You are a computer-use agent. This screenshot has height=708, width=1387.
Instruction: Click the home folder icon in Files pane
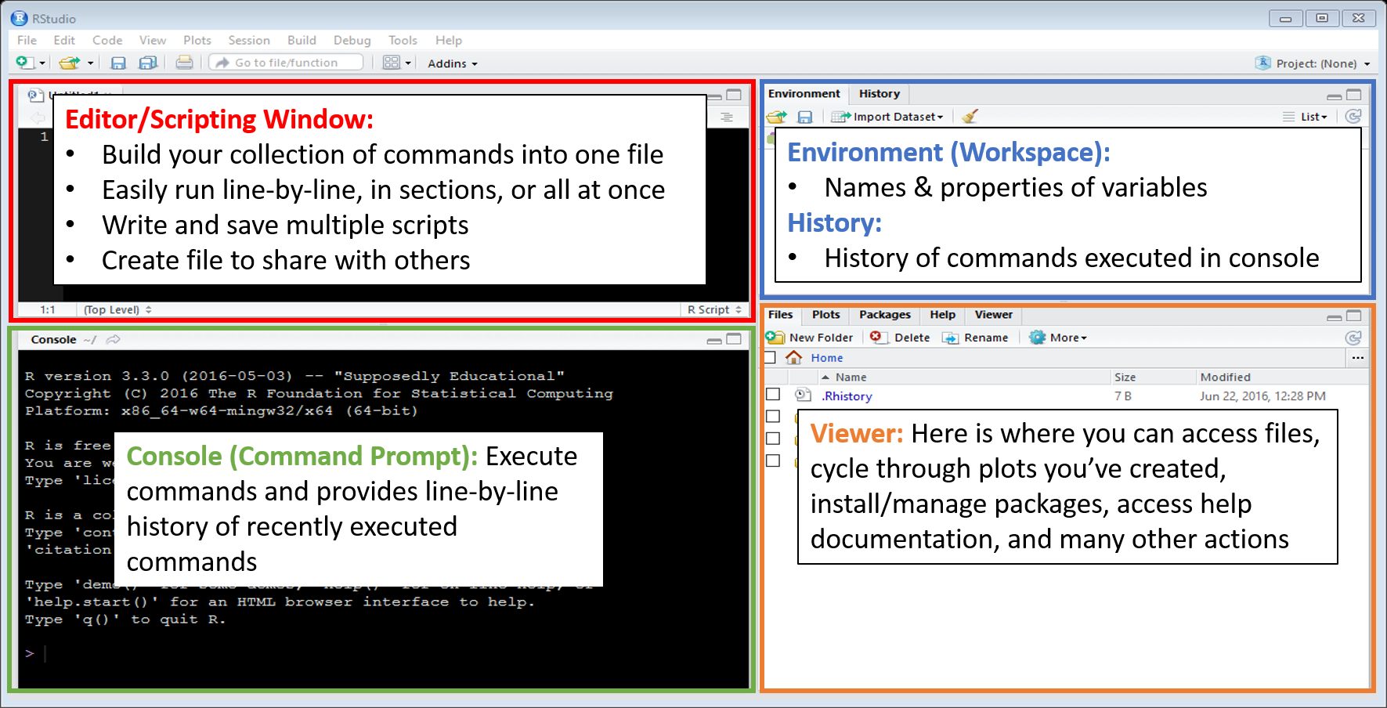click(794, 358)
